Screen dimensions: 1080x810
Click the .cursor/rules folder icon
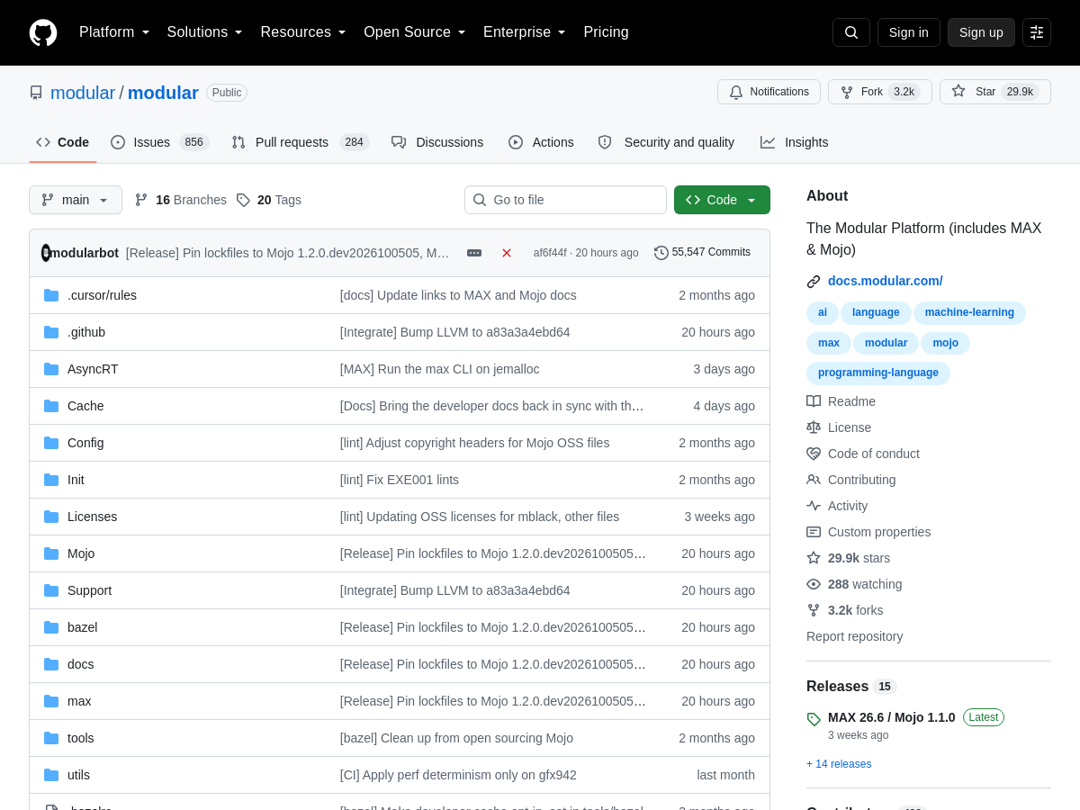51,295
